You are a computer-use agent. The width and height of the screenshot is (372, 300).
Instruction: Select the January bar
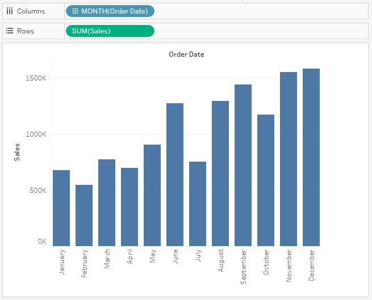tap(61, 208)
